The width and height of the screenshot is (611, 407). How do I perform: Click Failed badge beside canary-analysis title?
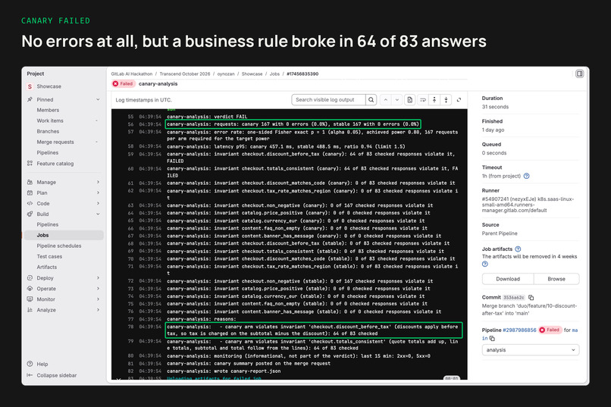tap(123, 83)
